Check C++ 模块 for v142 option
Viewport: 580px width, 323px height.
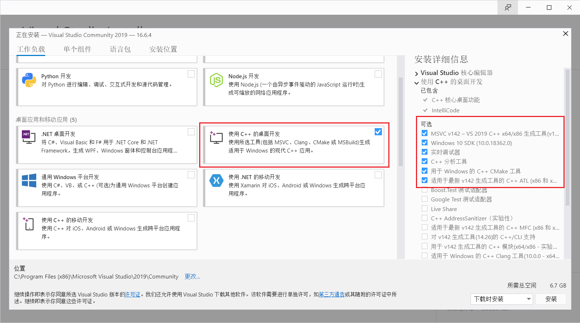pos(425,246)
